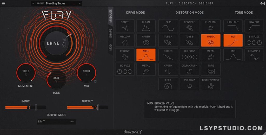This screenshot has width=266, height=135.
Task: Click the DISTORTION MODE heading
Action: (x=189, y=12)
